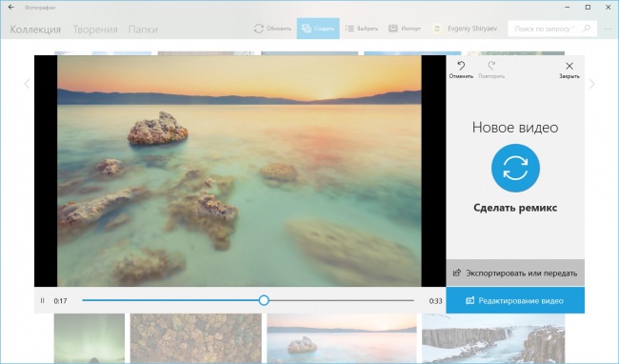Click the Новое видео title
This screenshot has height=364, width=619.
pos(515,128)
